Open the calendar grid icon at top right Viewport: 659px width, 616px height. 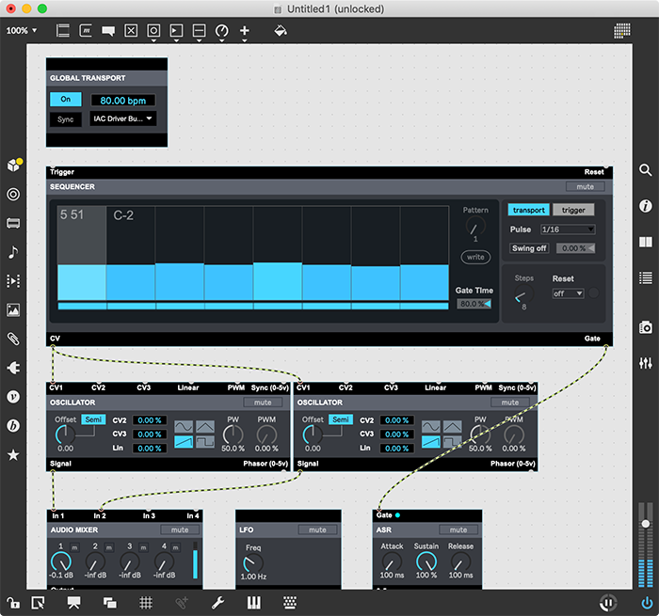pos(622,31)
